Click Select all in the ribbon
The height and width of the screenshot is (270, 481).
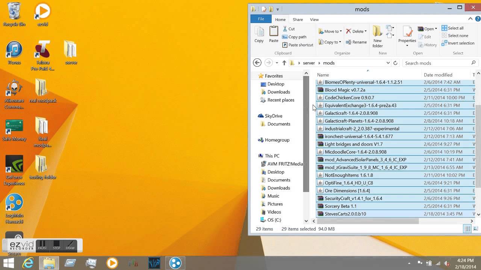pos(452,28)
